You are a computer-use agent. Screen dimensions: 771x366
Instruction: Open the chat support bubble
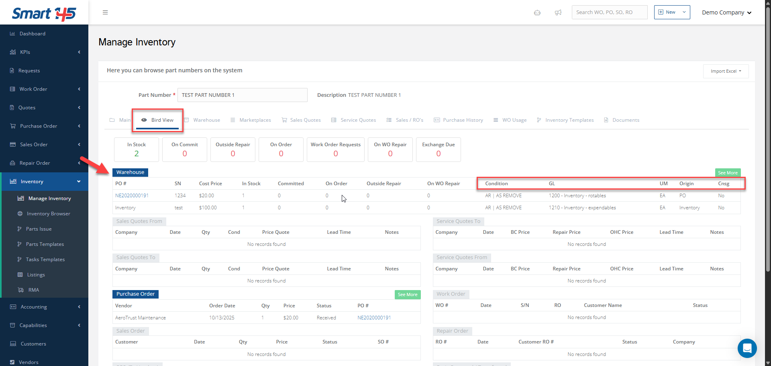tap(747, 348)
